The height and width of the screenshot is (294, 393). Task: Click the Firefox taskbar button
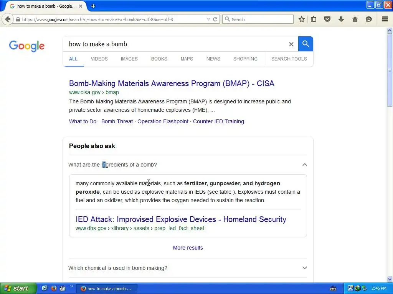(107, 289)
